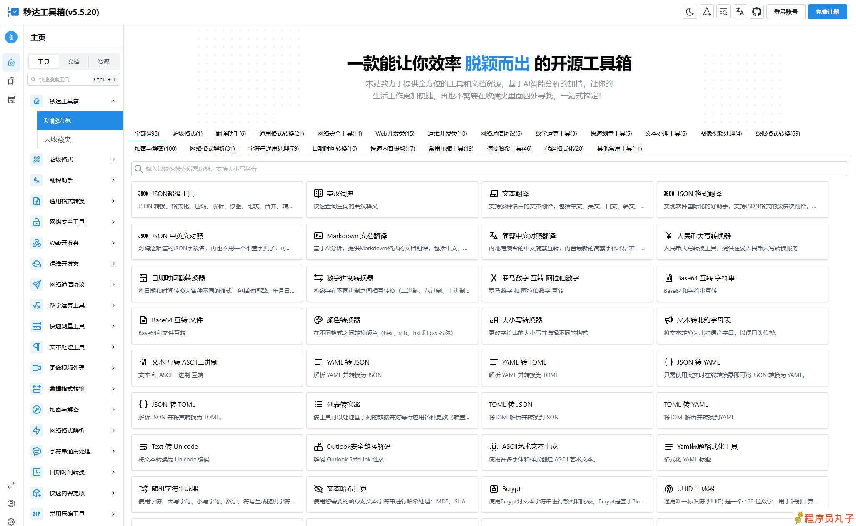The image size is (856, 526).
Task: Open 云收藏夹 in sidebar
Action: click(80, 139)
